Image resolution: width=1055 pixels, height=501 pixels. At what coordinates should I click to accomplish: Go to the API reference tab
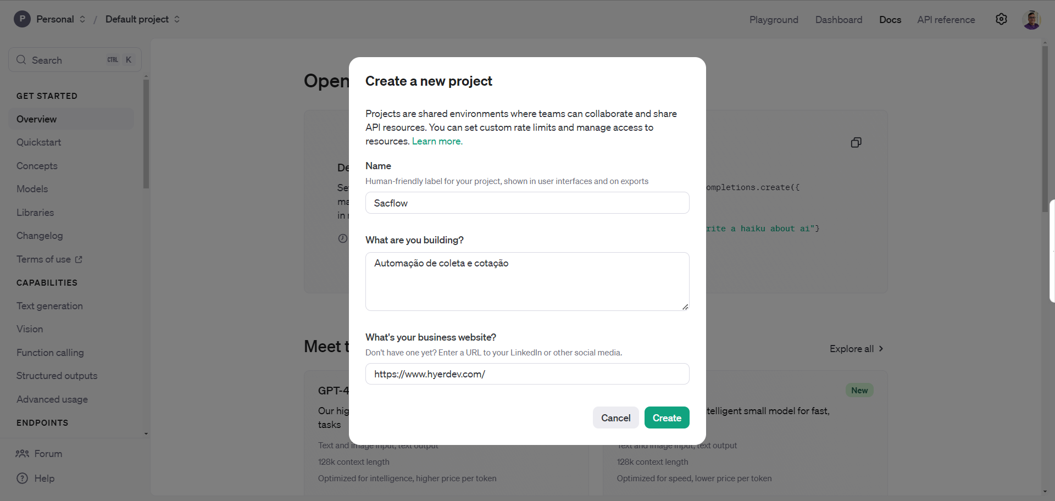tap(946, 20)
